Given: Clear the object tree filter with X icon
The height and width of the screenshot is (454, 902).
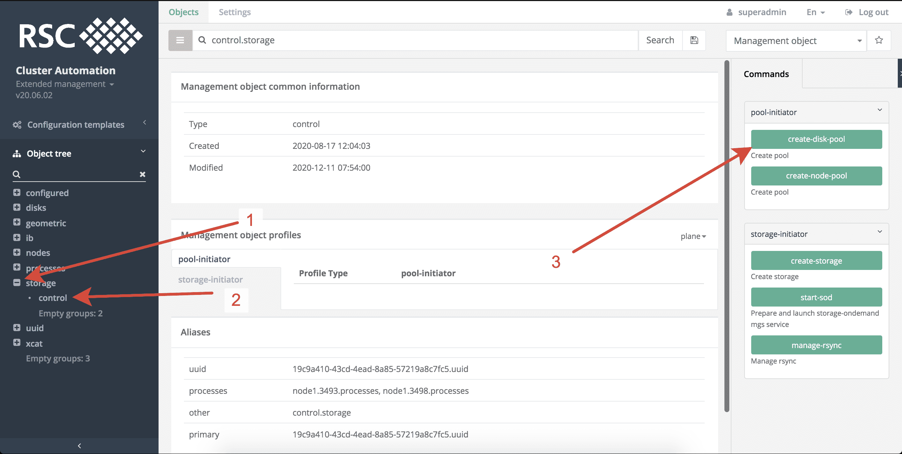Looking at the screenshot, I should [142, 174].
